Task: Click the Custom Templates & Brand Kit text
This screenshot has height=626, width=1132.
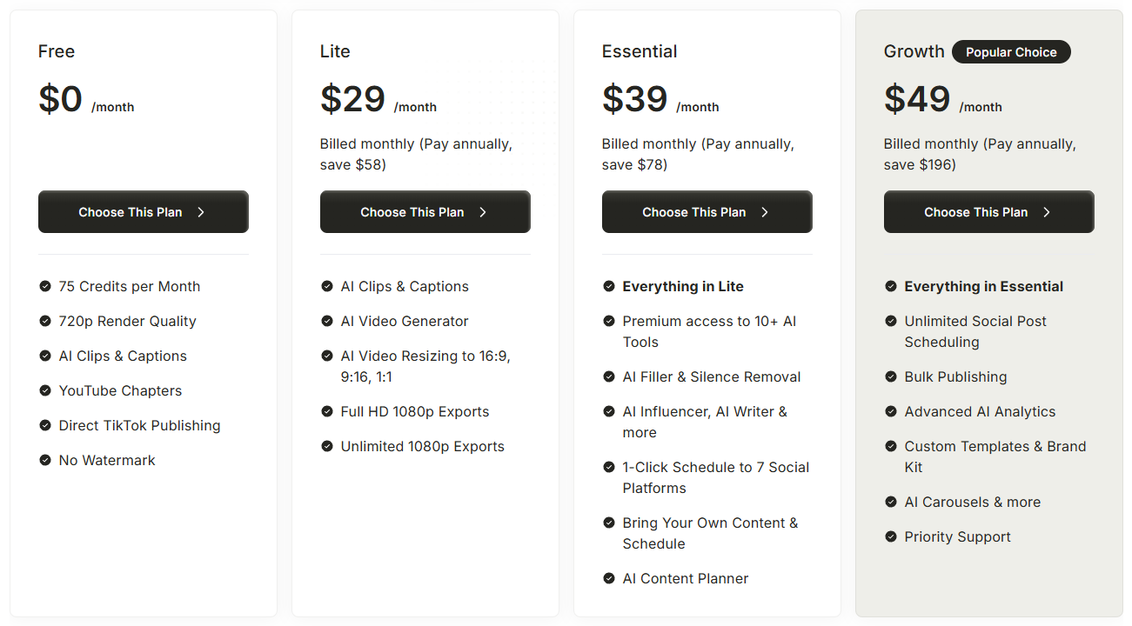Action: pyautogui.click(x=995, y=456)
